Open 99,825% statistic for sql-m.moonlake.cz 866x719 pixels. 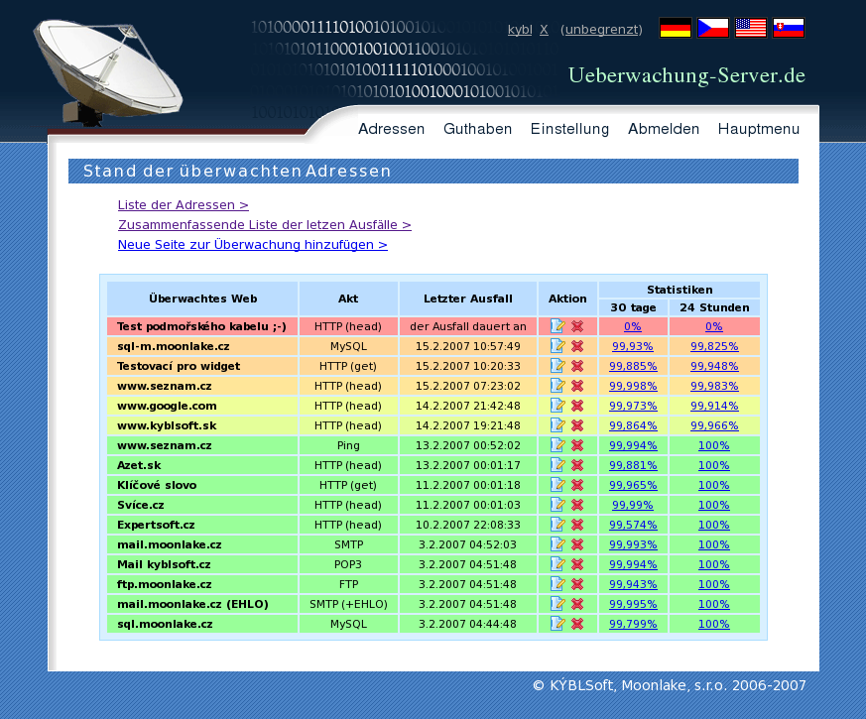[x=714, y=346]
